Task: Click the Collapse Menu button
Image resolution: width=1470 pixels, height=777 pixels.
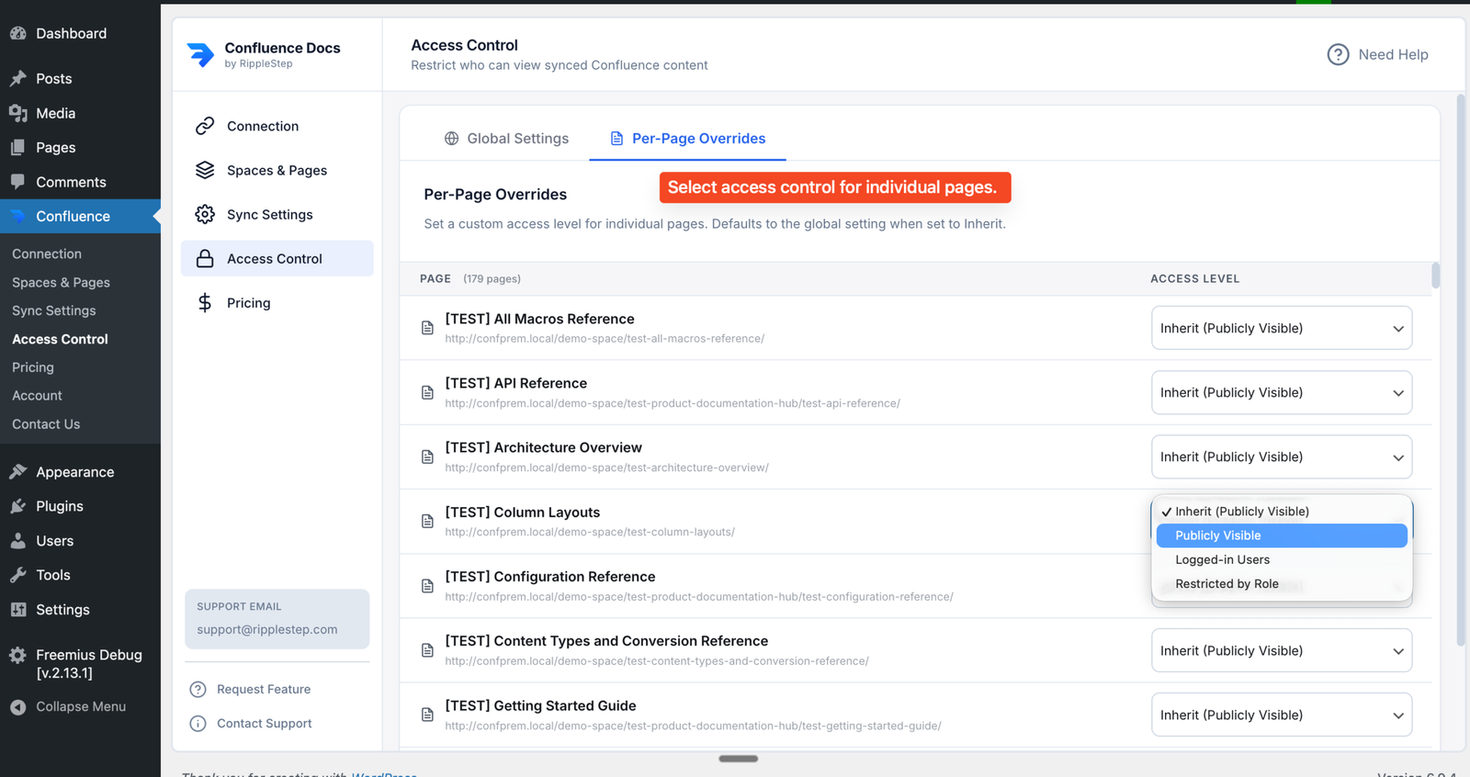Action: (x=68, y=706)
